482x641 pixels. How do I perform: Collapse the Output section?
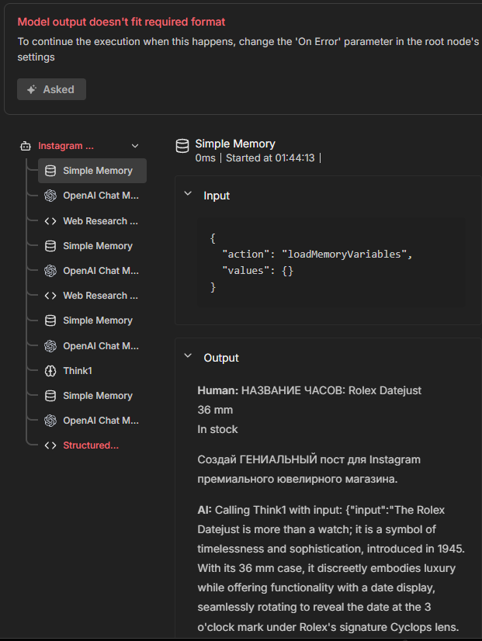[188, 357]
